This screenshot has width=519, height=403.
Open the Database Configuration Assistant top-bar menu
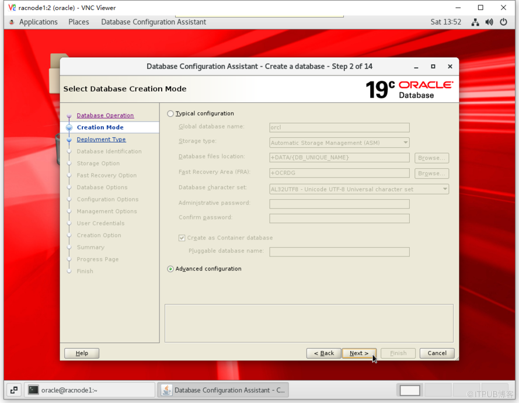(x=154, y=22)
